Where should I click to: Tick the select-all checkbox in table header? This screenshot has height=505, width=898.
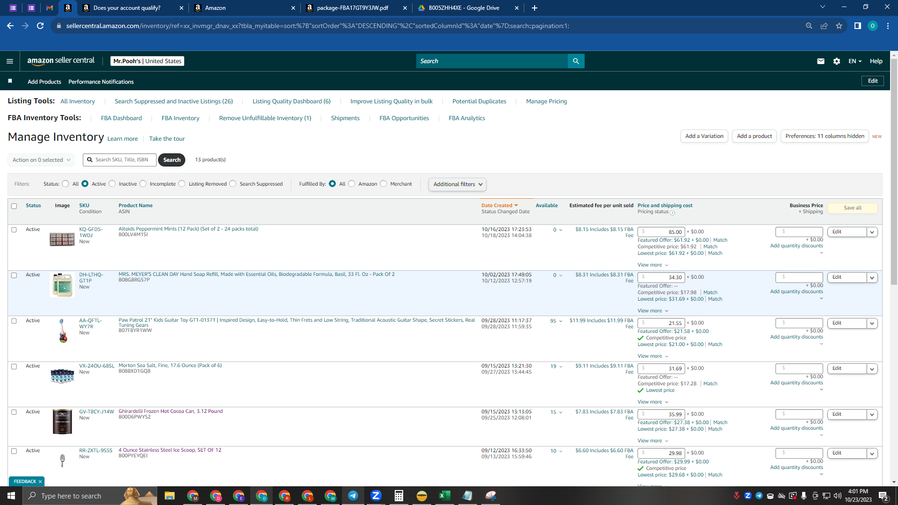coord(14,206)
